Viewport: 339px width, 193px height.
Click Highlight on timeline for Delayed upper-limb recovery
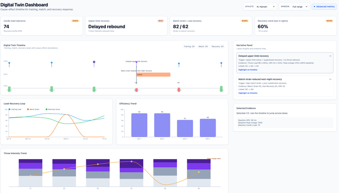point(248,70)
